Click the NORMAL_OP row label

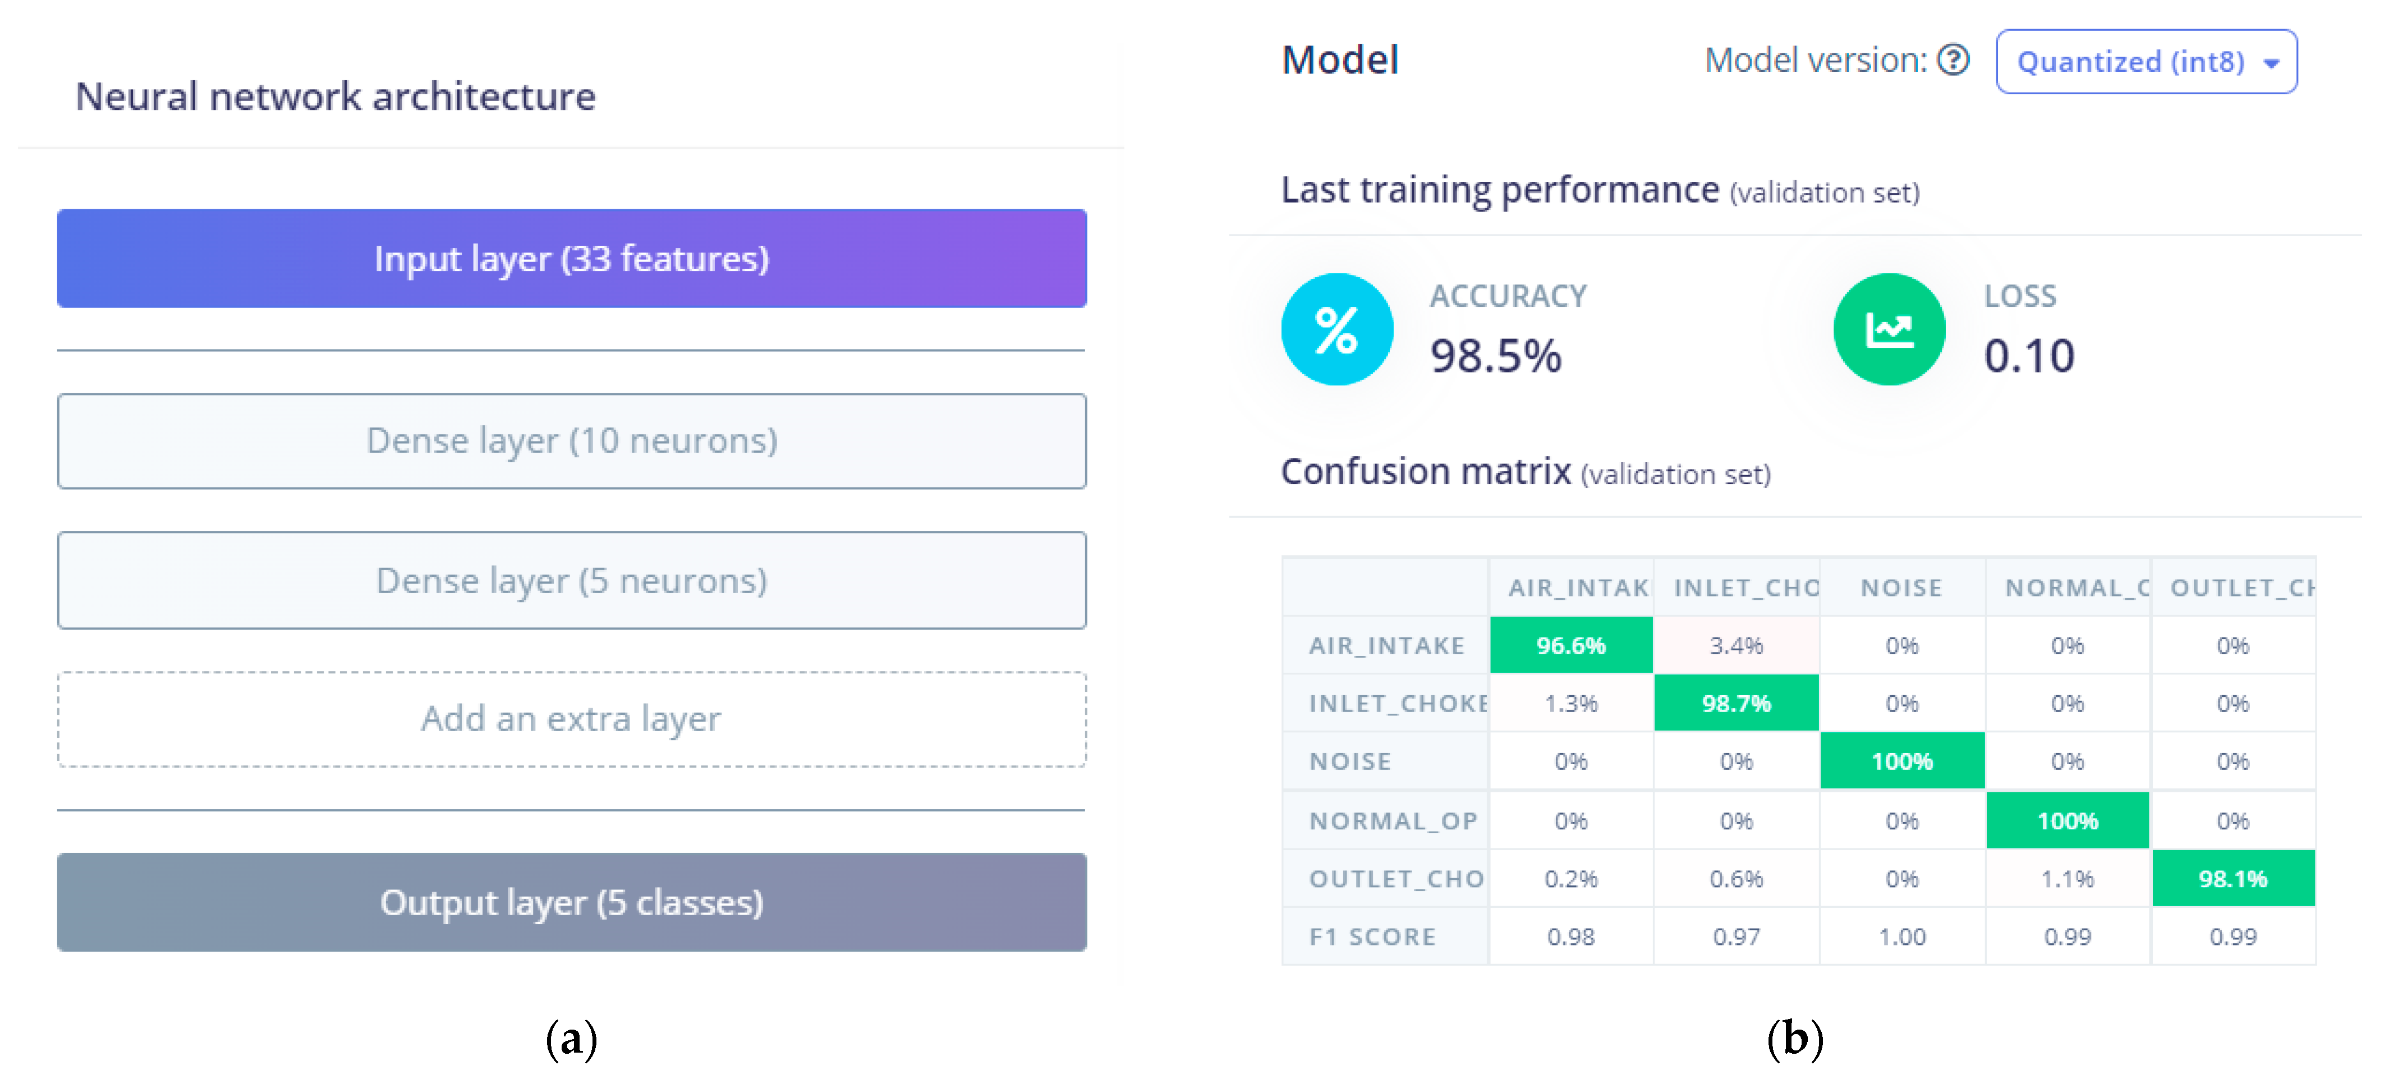click(1393, 821)
